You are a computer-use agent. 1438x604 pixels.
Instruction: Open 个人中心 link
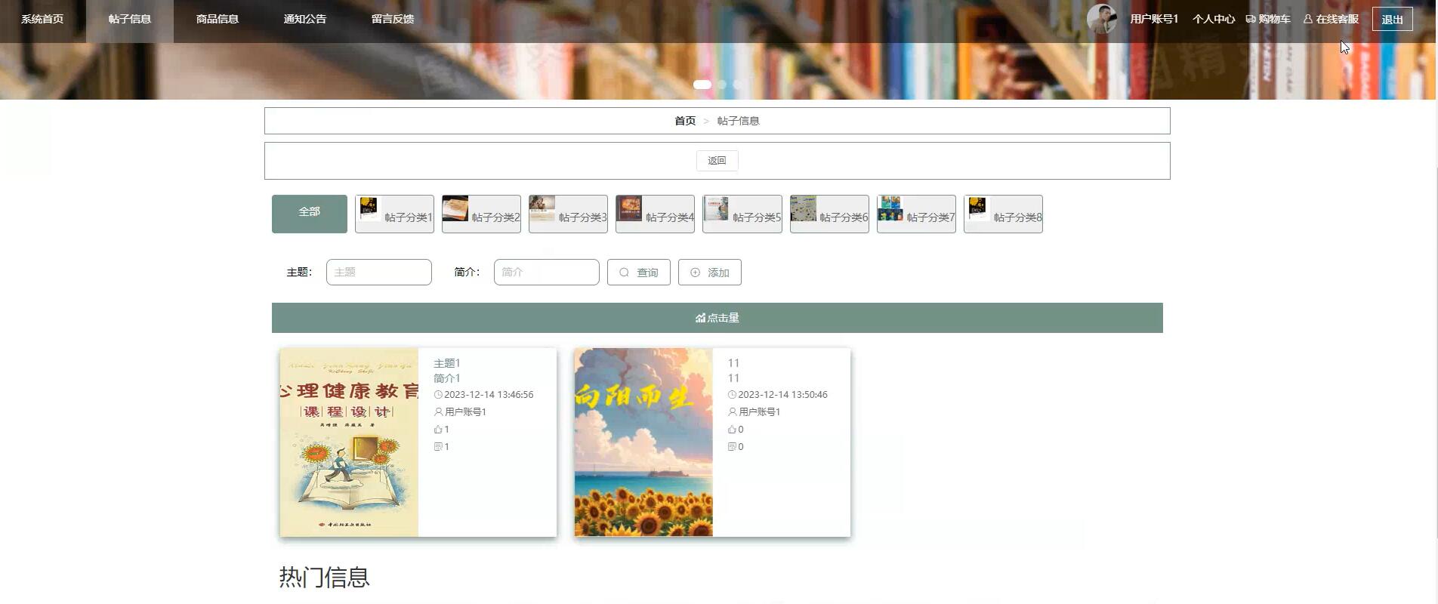(1214, 19)
